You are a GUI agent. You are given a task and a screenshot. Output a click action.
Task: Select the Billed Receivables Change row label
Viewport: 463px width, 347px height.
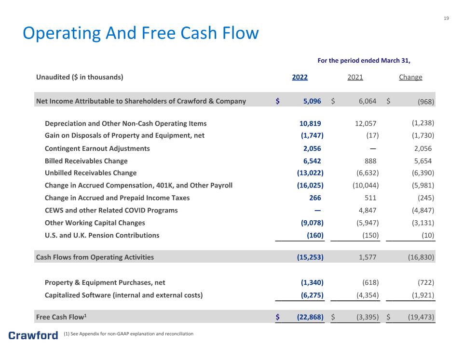(86, 161)
